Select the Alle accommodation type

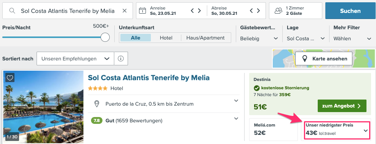pos(136,38)
